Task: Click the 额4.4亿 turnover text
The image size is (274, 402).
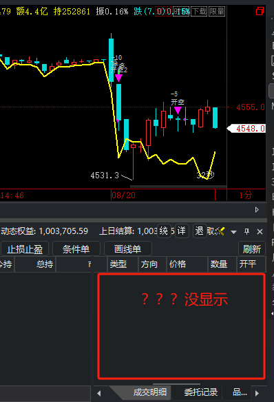Action: click(32, 12)
